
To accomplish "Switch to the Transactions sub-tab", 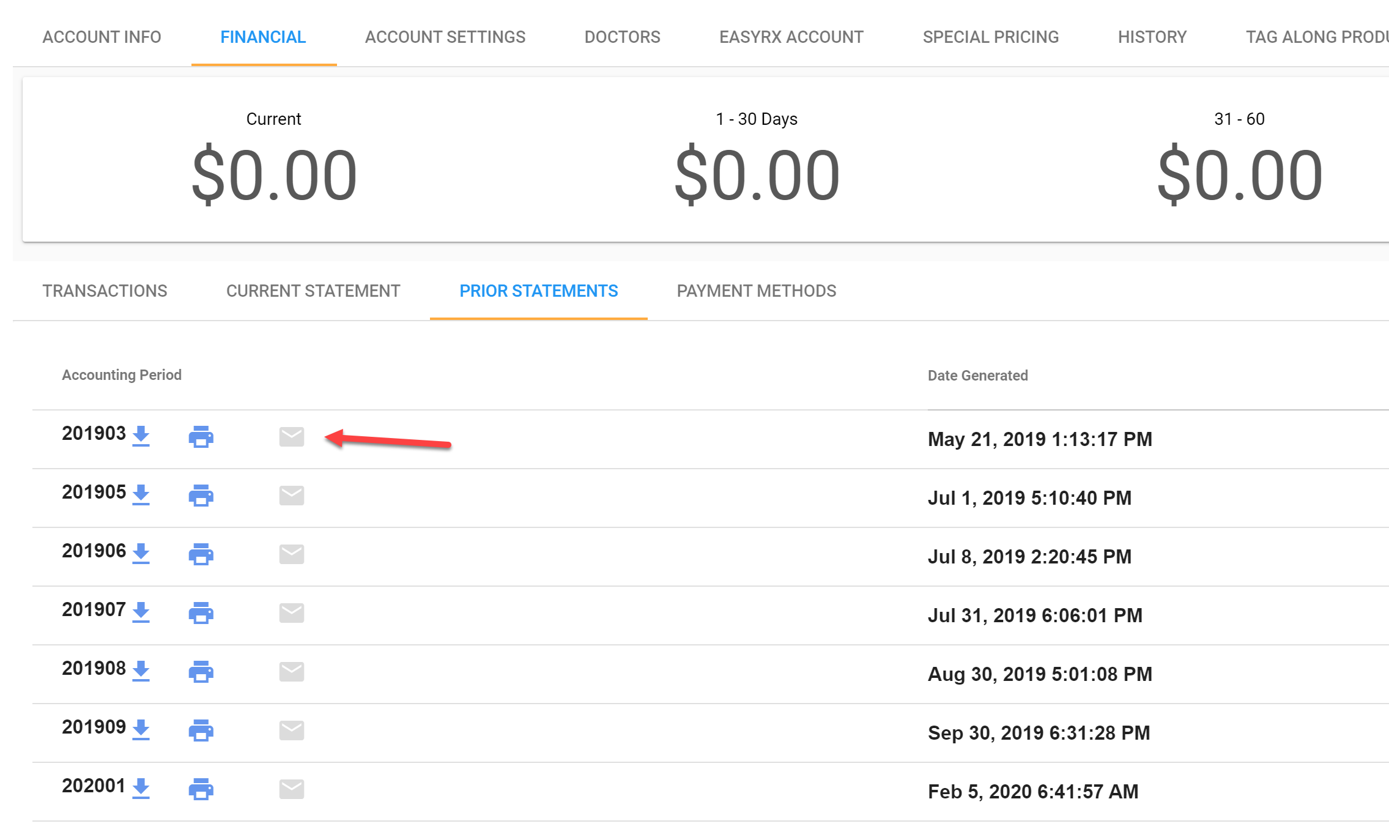I will (x=105, y=291).
